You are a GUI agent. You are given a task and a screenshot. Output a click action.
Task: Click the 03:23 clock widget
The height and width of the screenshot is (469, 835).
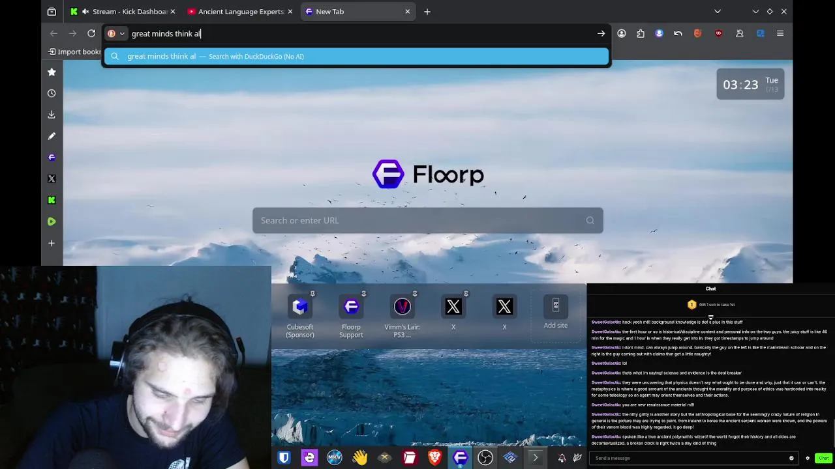point(750,85)
